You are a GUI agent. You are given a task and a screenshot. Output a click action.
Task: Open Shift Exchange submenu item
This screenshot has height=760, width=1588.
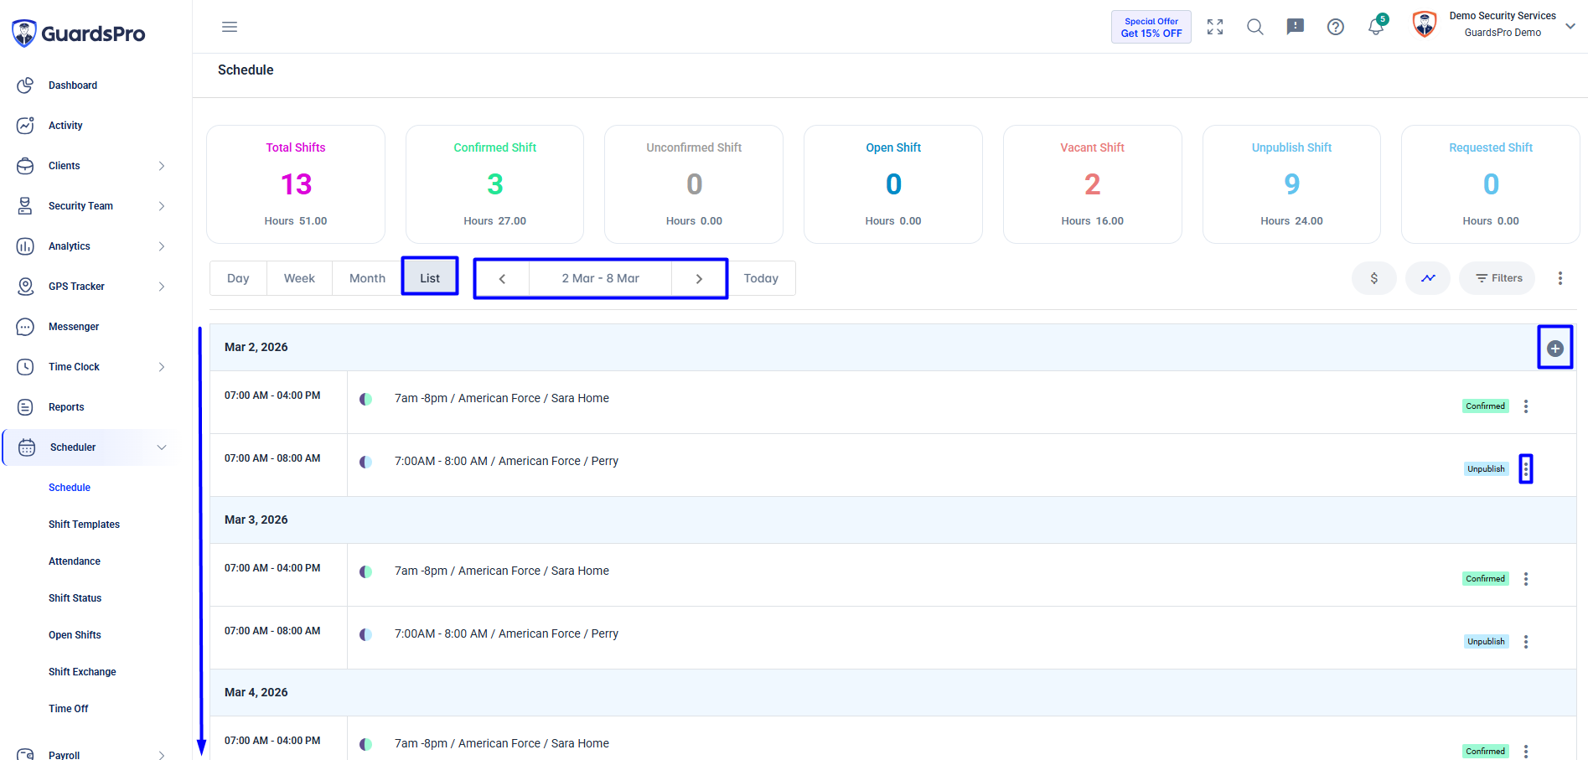tap(82, 672)
